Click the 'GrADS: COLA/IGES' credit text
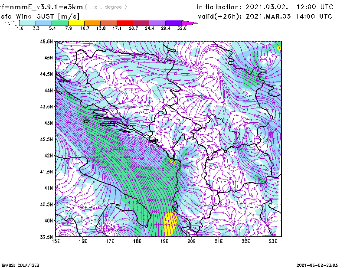 [20, 265]
